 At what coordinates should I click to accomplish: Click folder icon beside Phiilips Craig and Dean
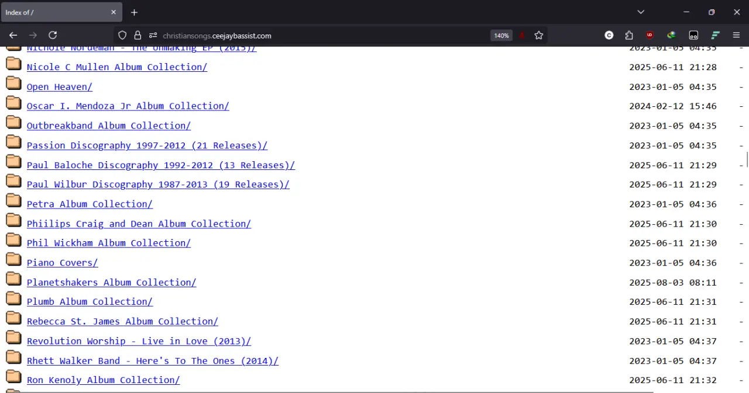coord(14,221)
